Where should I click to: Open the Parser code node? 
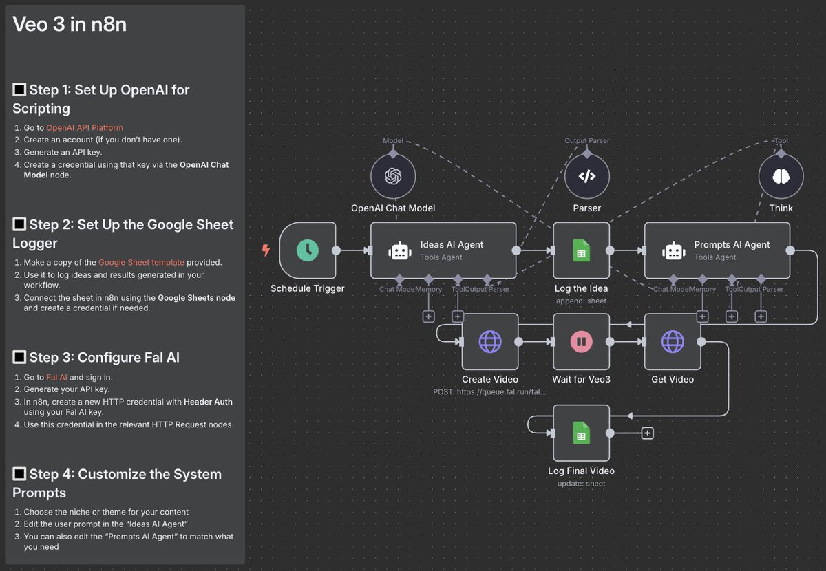click(587, 176)
